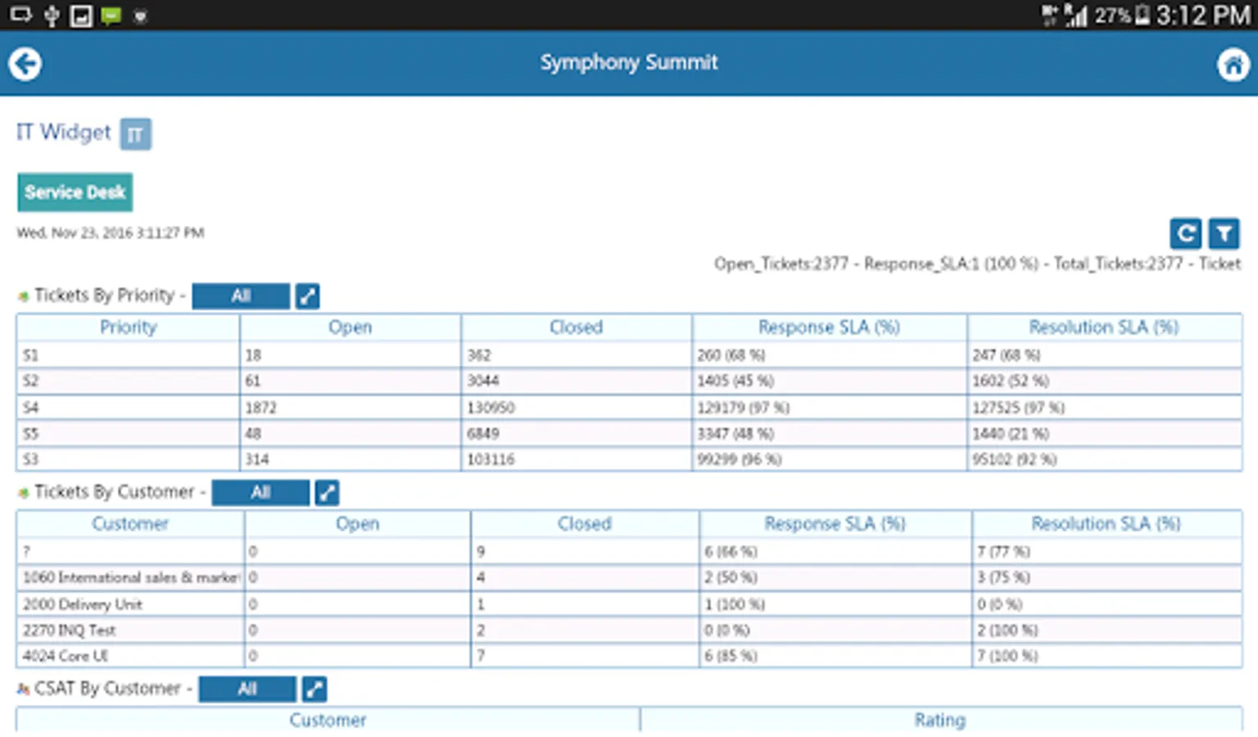Sort priority table by Priority column

[x=128, y=328]
